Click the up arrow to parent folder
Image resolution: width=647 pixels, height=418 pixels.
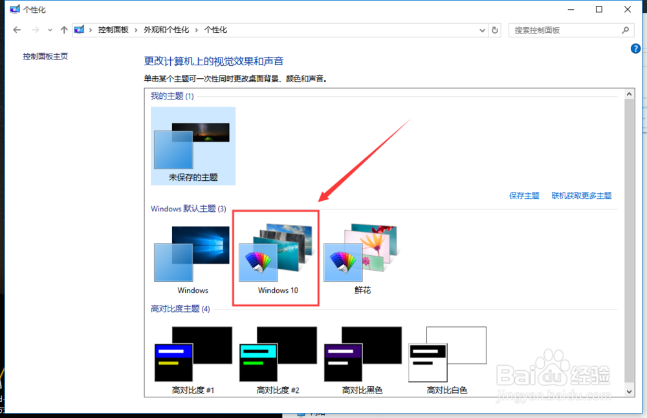point(63,29)
